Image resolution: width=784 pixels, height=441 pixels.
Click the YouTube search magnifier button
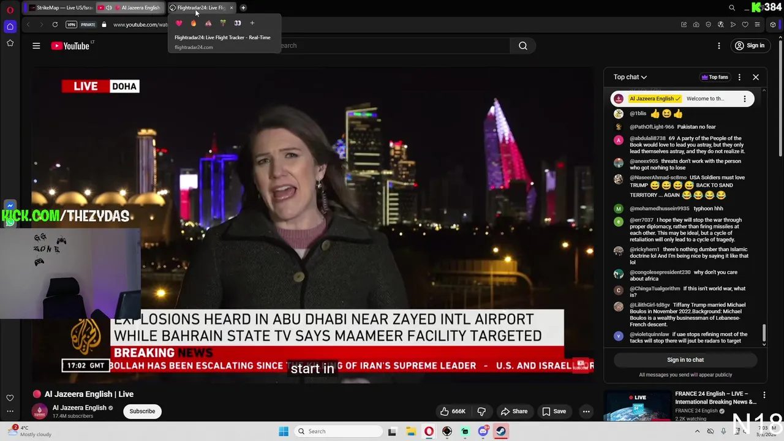[523, 46]
